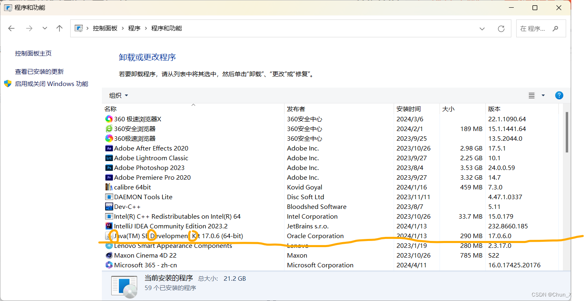The image size is (584, 301).
Task: Open the help question mark button
Action: (559, 95)
